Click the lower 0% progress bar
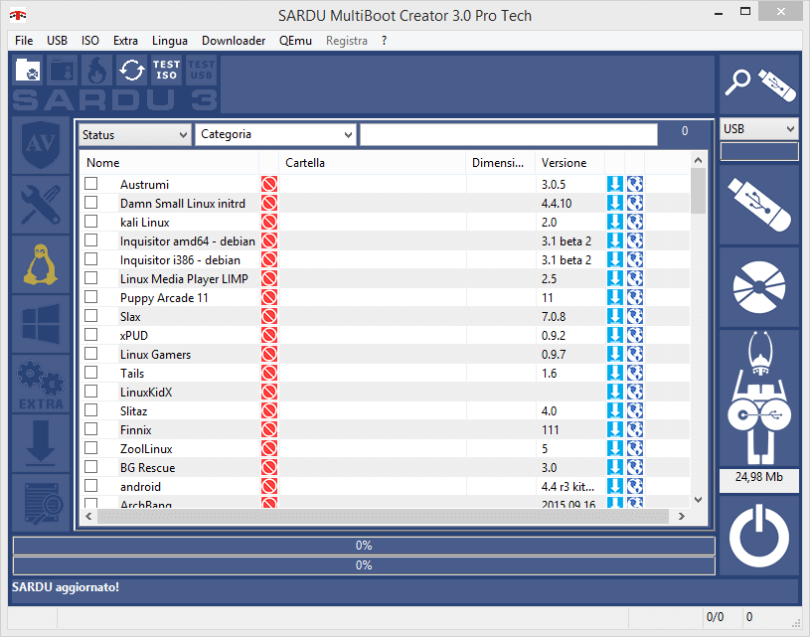This screenshot has height=637, width=810. (364, 565)
